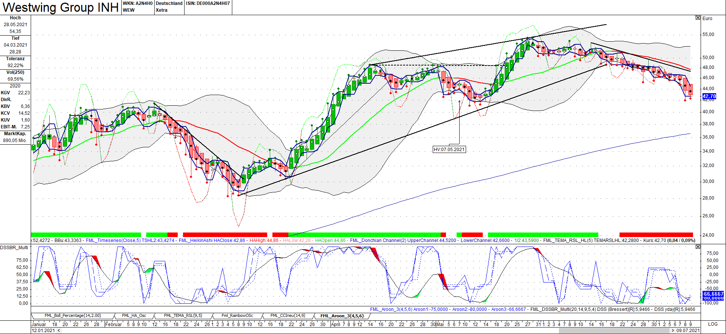Click the Toleranz label
Screen dimensions: 726x334
pyautogui.click(x=15, y=59)
